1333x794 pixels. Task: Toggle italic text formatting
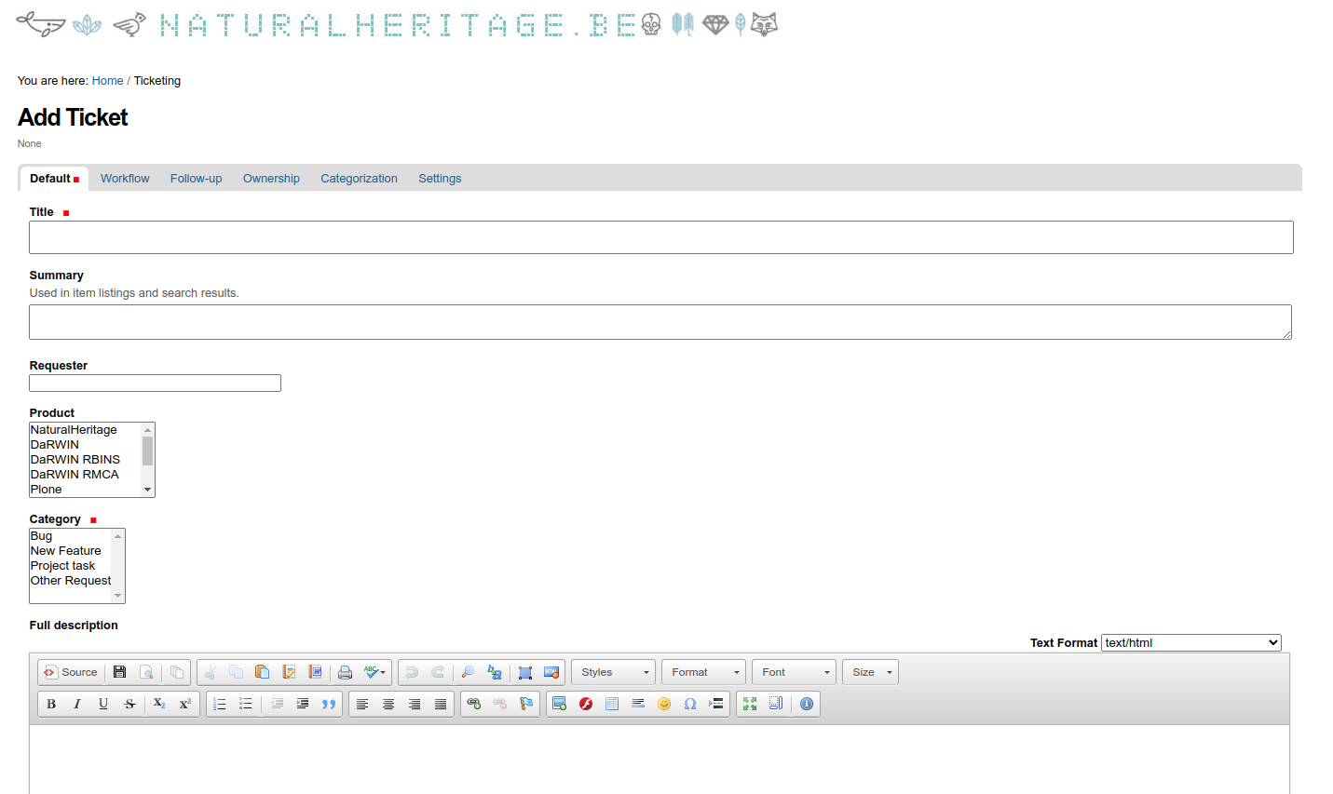[77, 704]
